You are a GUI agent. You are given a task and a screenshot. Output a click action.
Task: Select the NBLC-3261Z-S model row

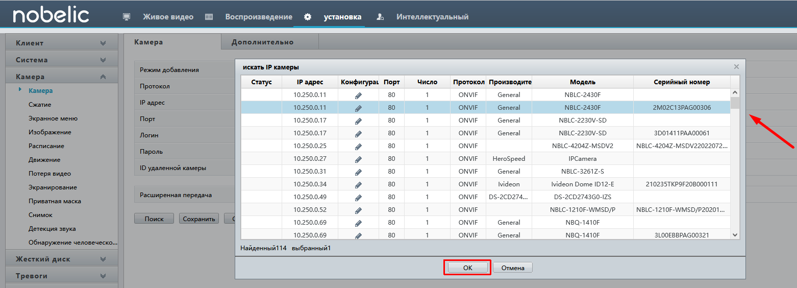(486, 172)
